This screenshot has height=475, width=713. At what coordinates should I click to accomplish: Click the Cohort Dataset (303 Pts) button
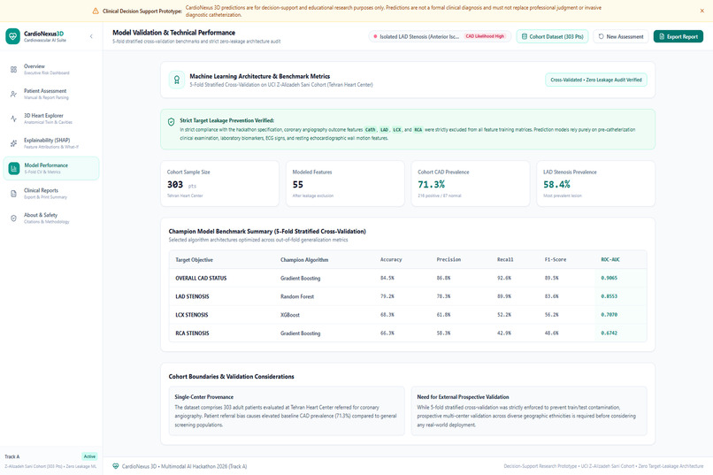[553, 36]
